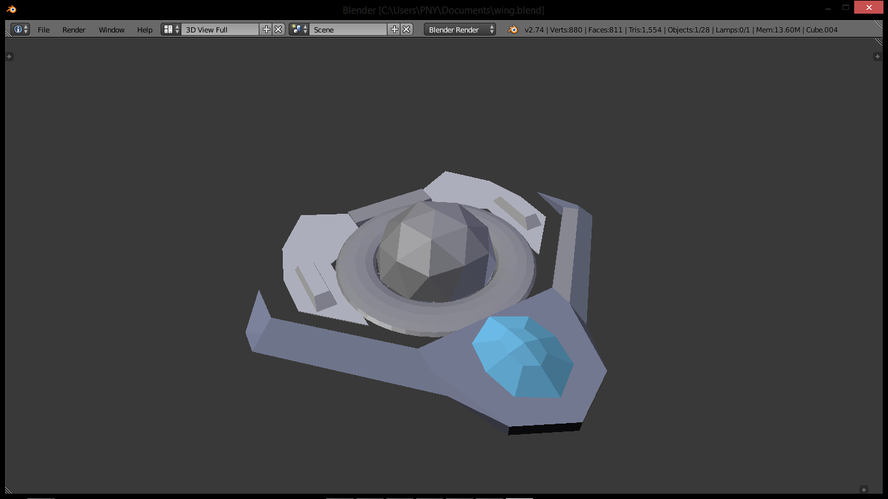Open the Help menu
888x499 pixels.
pyautogui.click(x=145, y=30)
